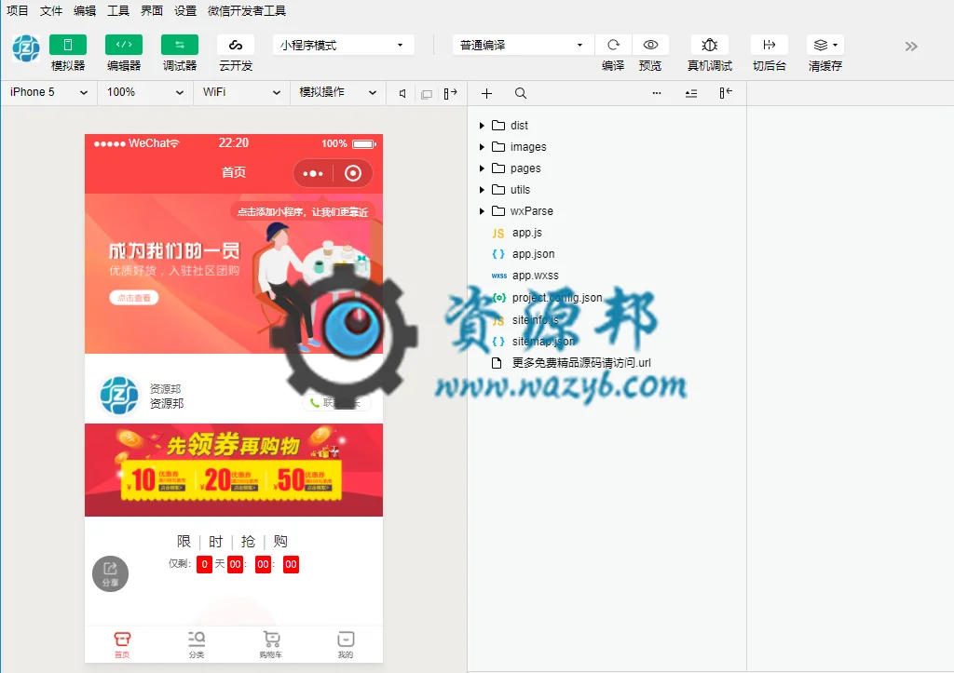Search files with magnifier icon
This screenshot has height=673, width=954.
[x=521, y=94]
